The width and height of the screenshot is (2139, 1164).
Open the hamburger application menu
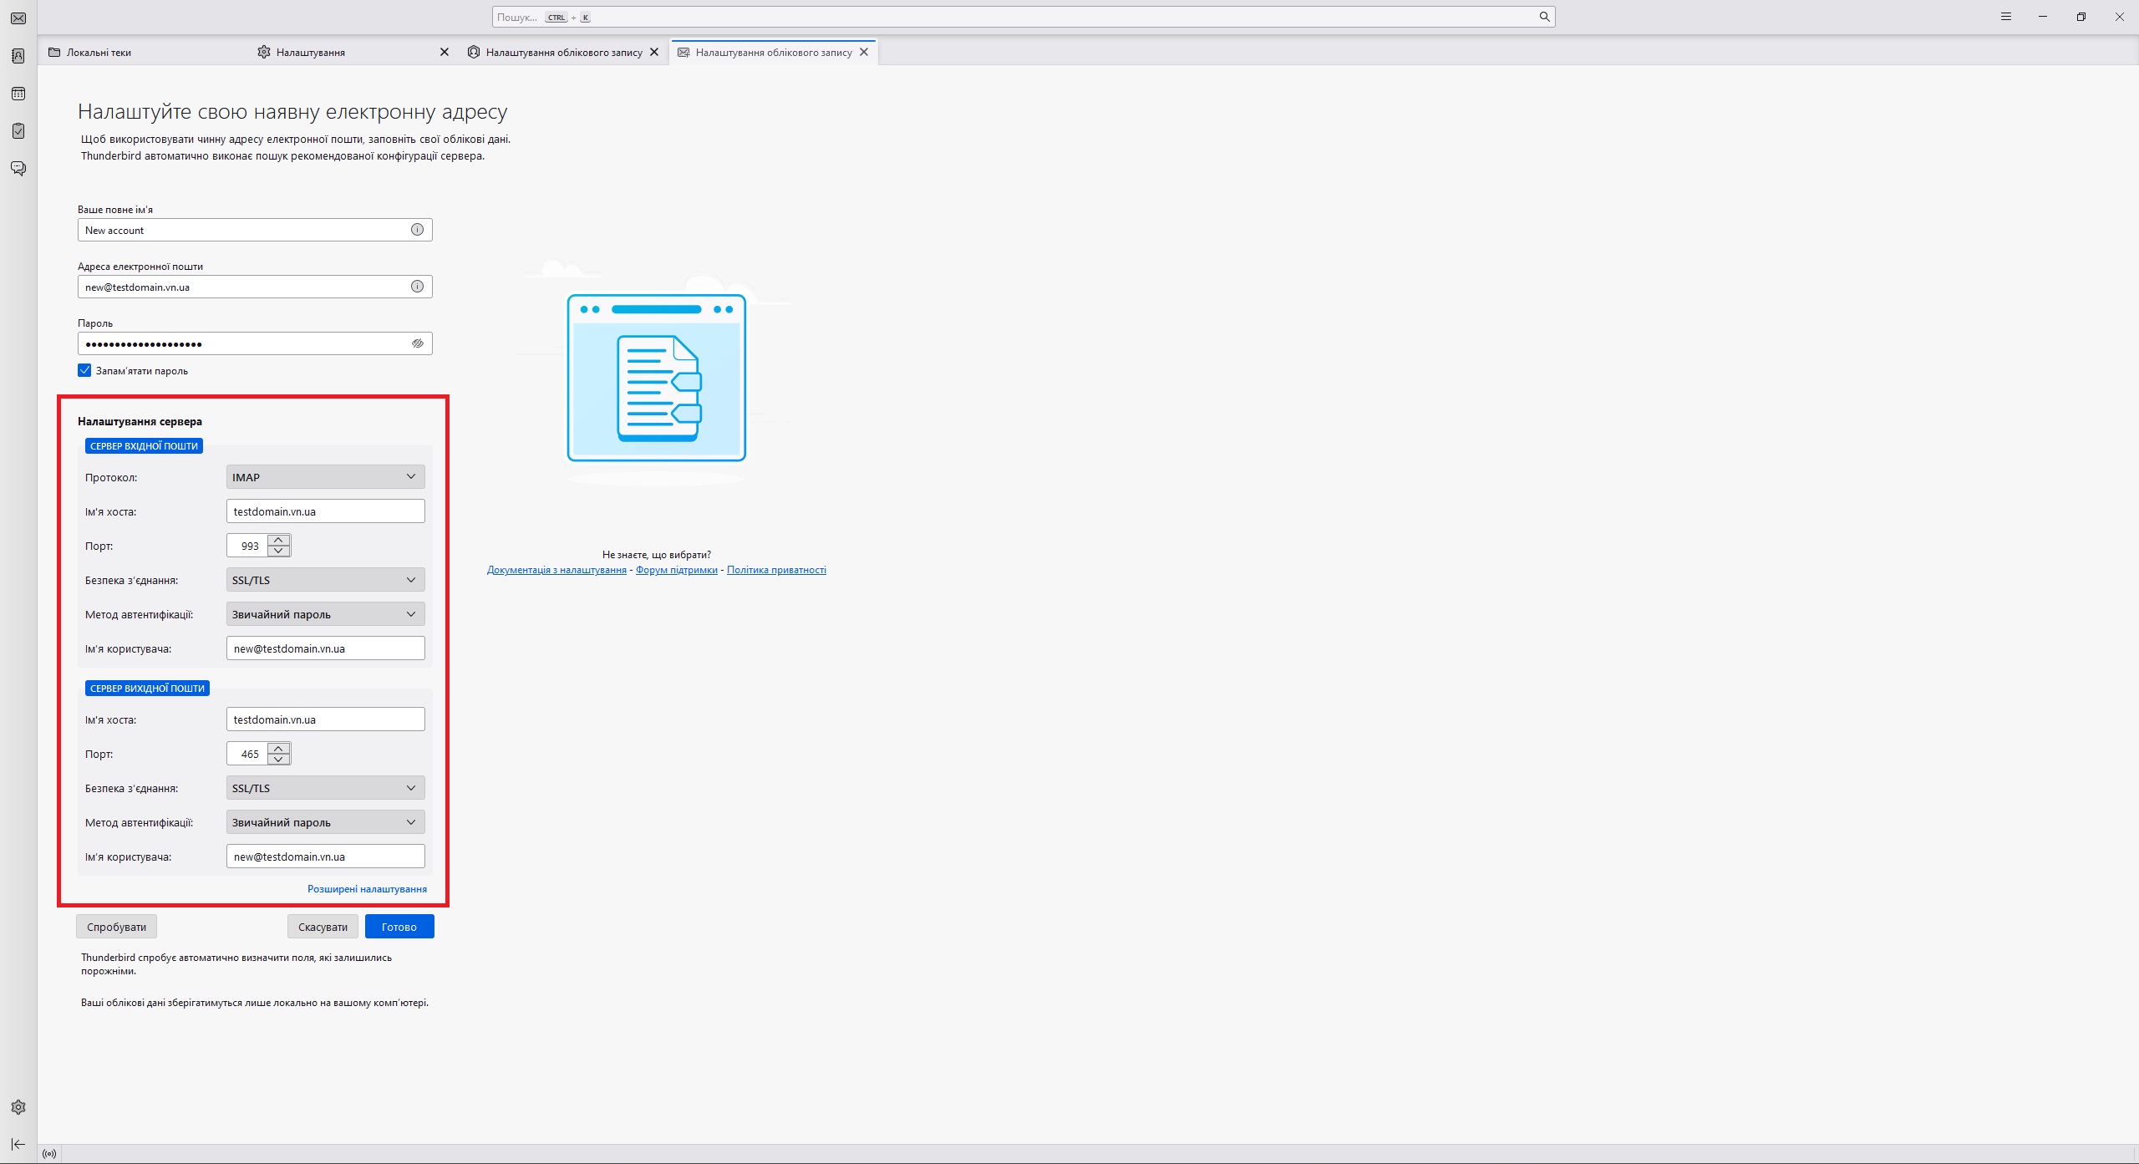(x=2005, y=17)
